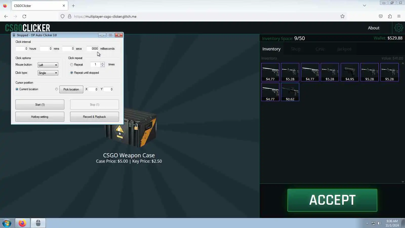Go back to the previous page
405x228 pixels.
pos(6,16)
